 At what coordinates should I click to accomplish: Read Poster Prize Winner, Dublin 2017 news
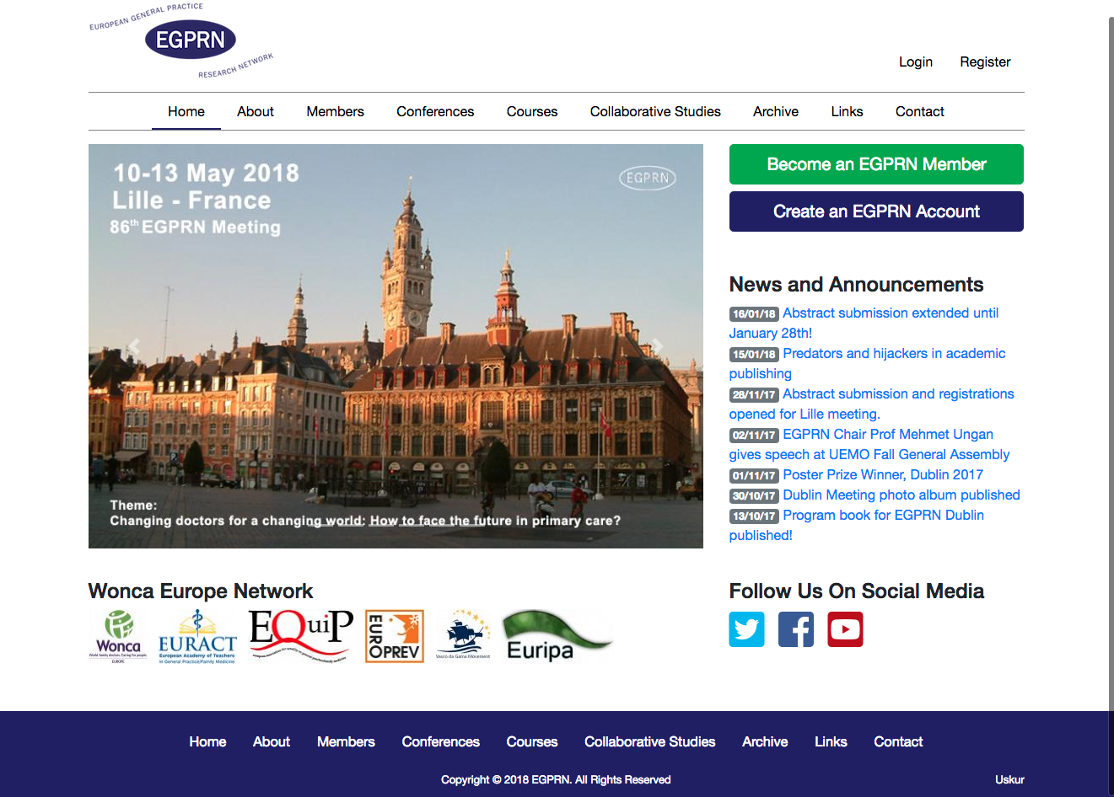(x=882, y=474)
